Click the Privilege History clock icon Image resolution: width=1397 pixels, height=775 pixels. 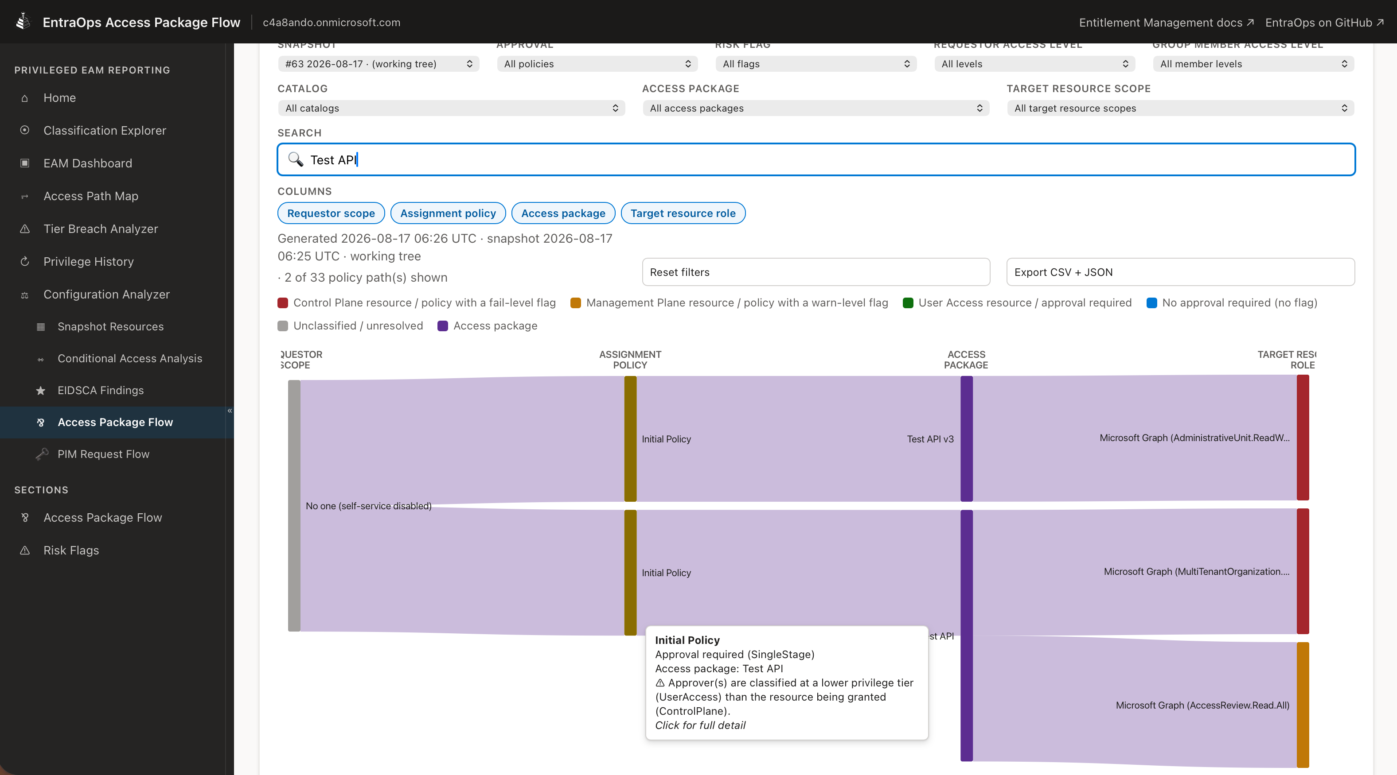pyautogui.click(x=24, y=261)
